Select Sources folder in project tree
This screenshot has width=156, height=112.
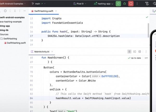click(x=4, y=34)
